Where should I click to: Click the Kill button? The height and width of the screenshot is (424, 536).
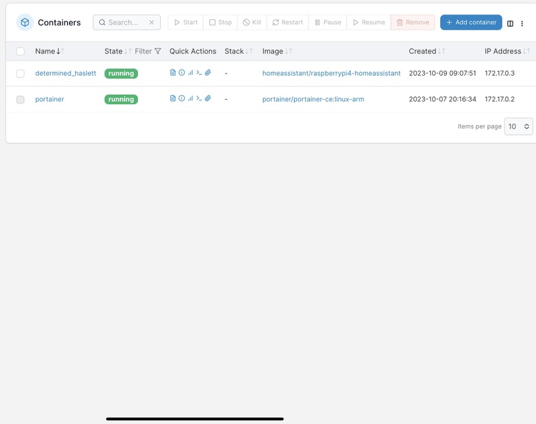[x=252, y=23]
